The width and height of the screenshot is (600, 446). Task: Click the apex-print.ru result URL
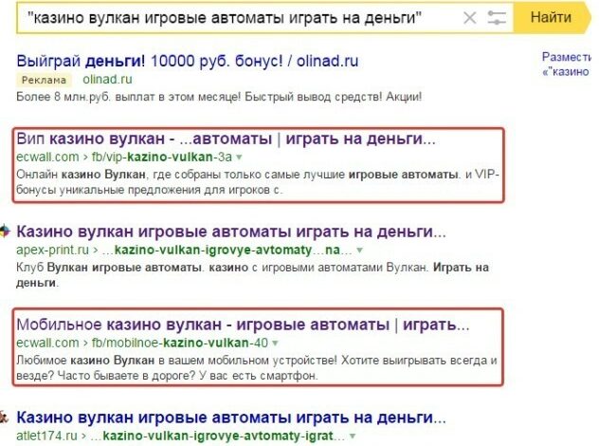click(x=184, y=250)
